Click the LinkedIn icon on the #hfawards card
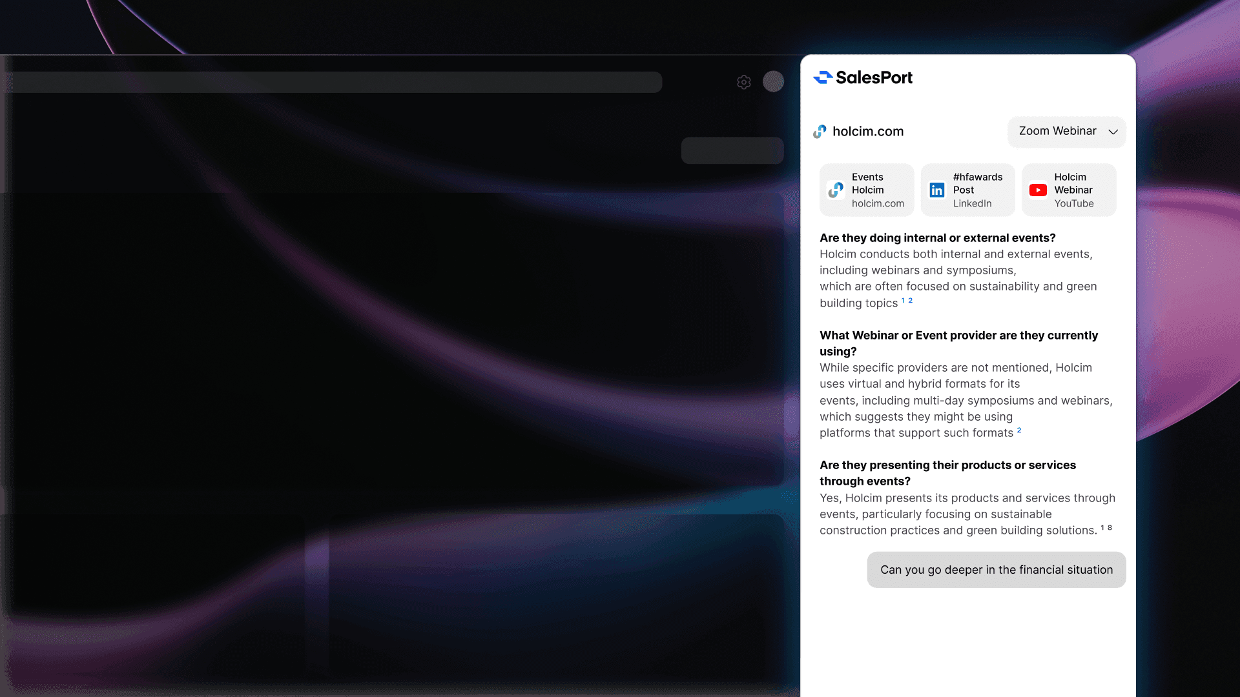 (937, 190)
